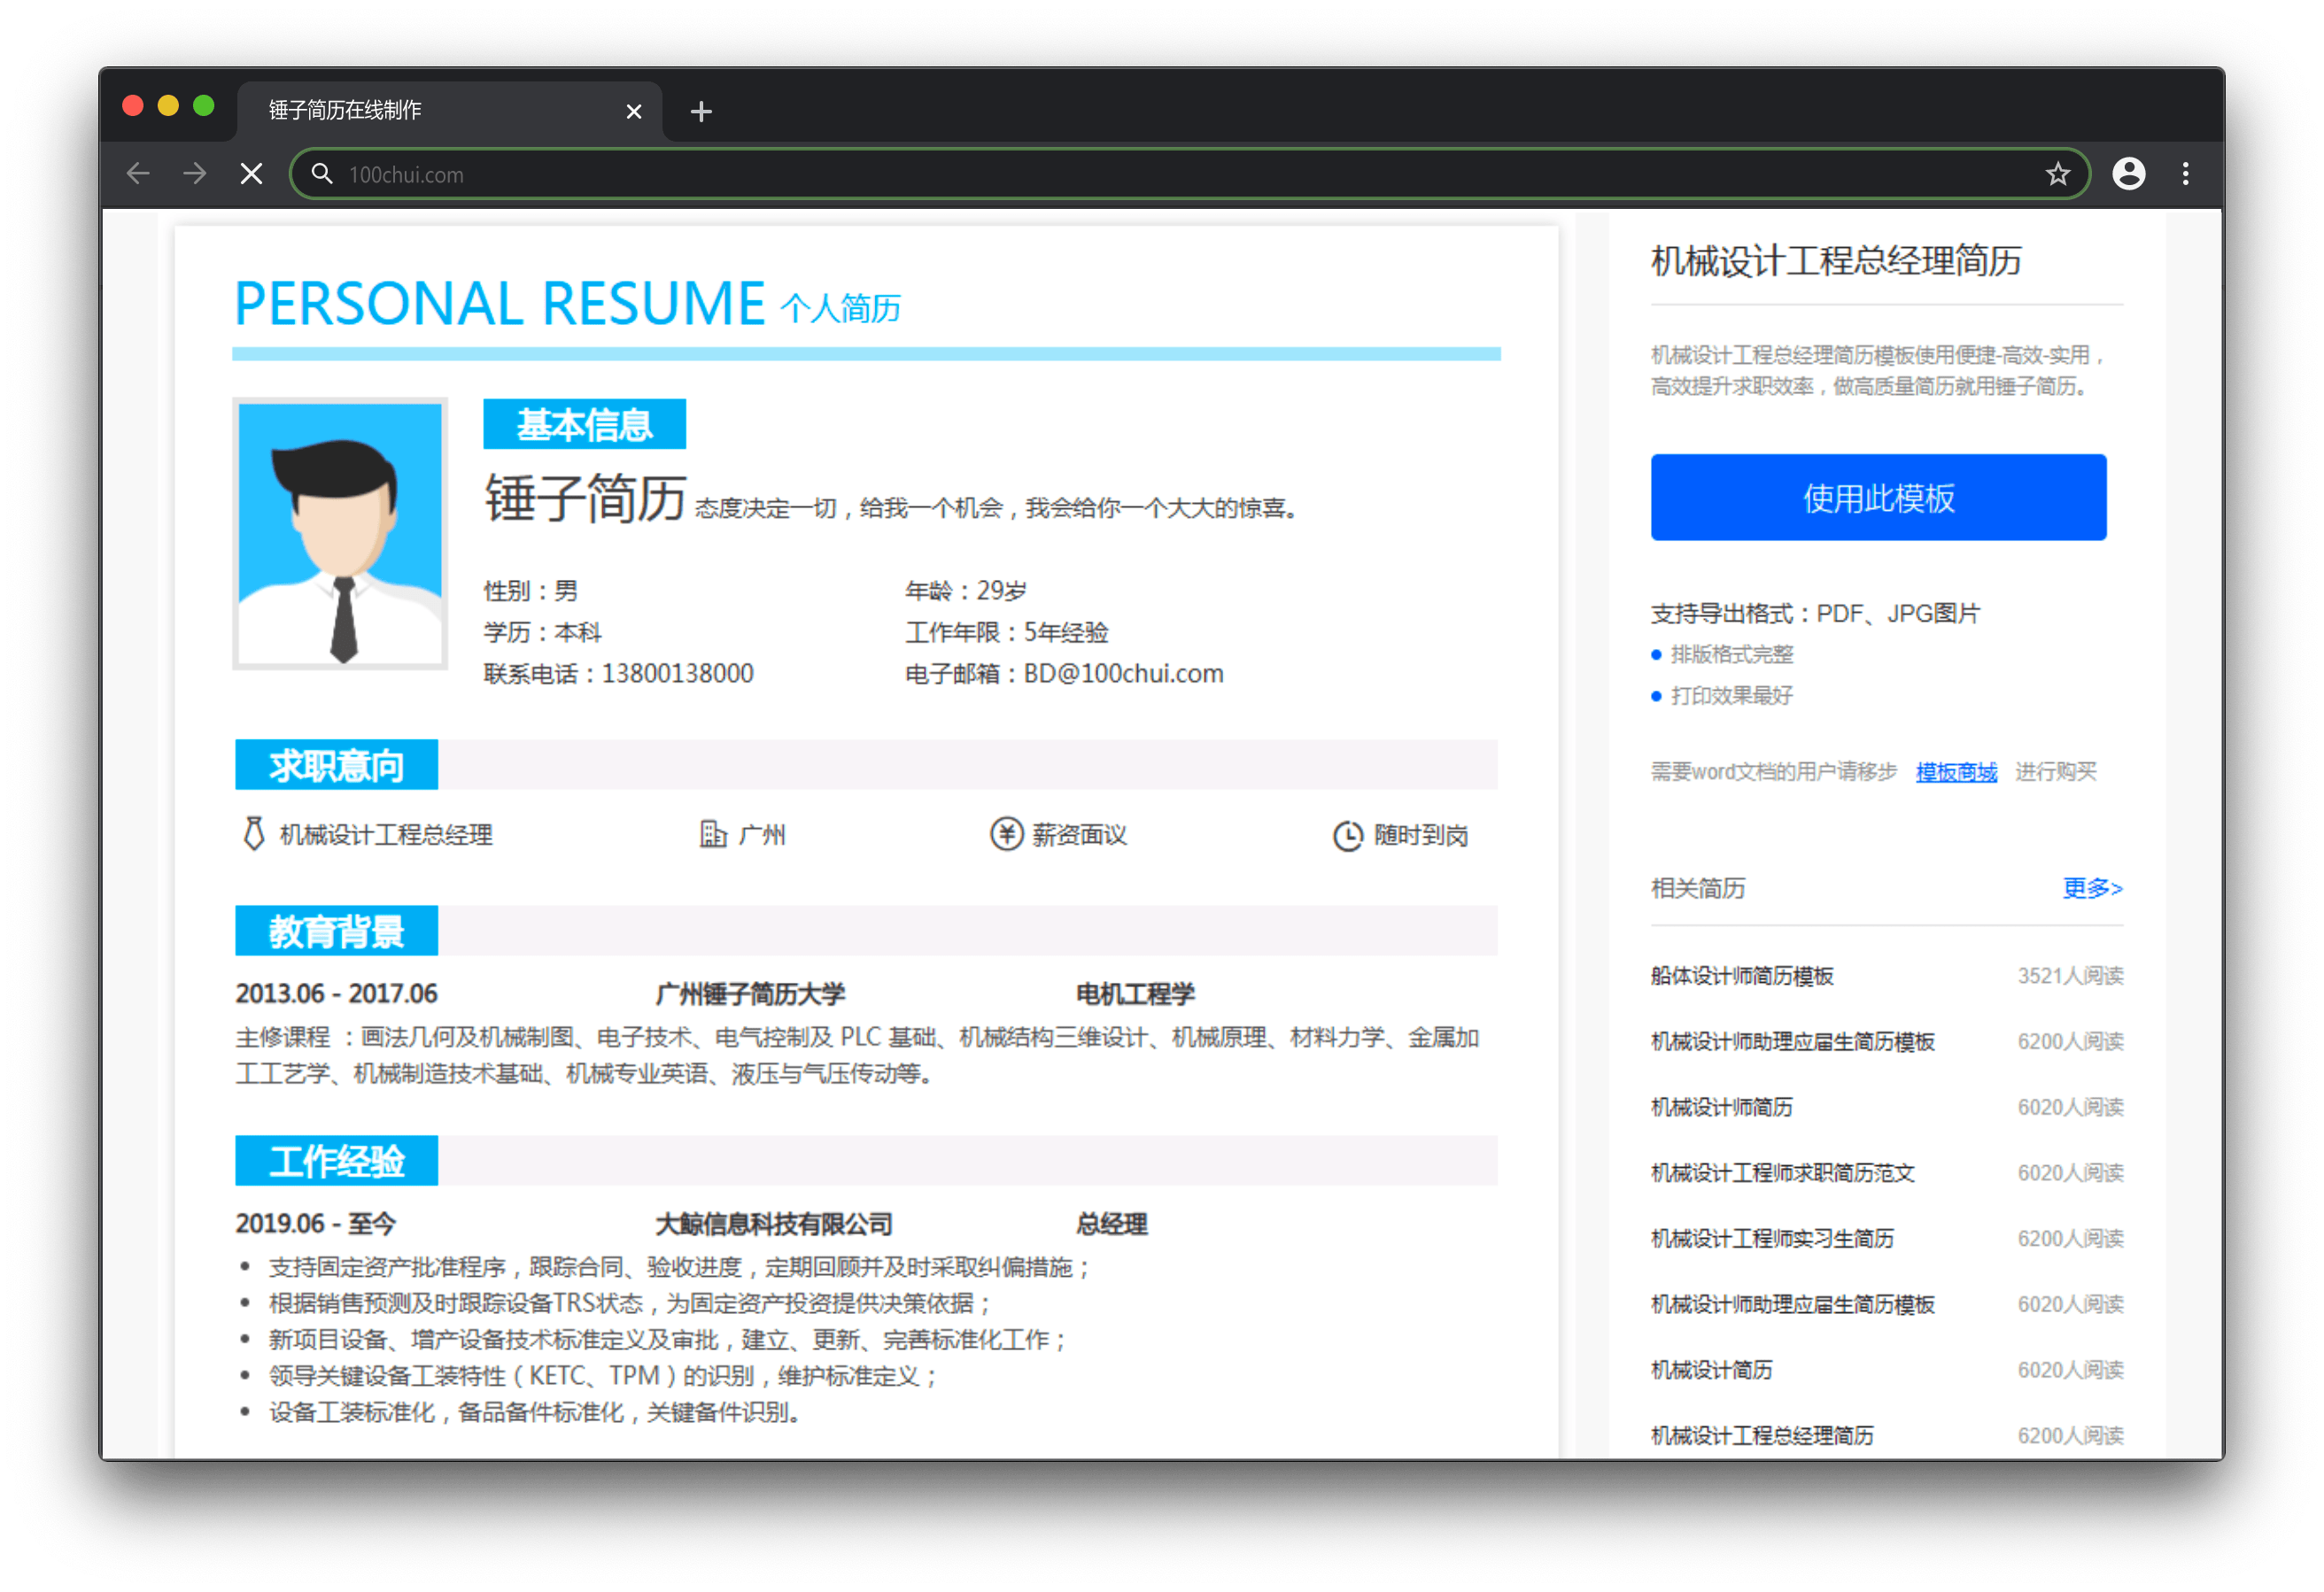Click the search magnifier in the address bar
2324x1592 pixels.
tap(322, 174)
